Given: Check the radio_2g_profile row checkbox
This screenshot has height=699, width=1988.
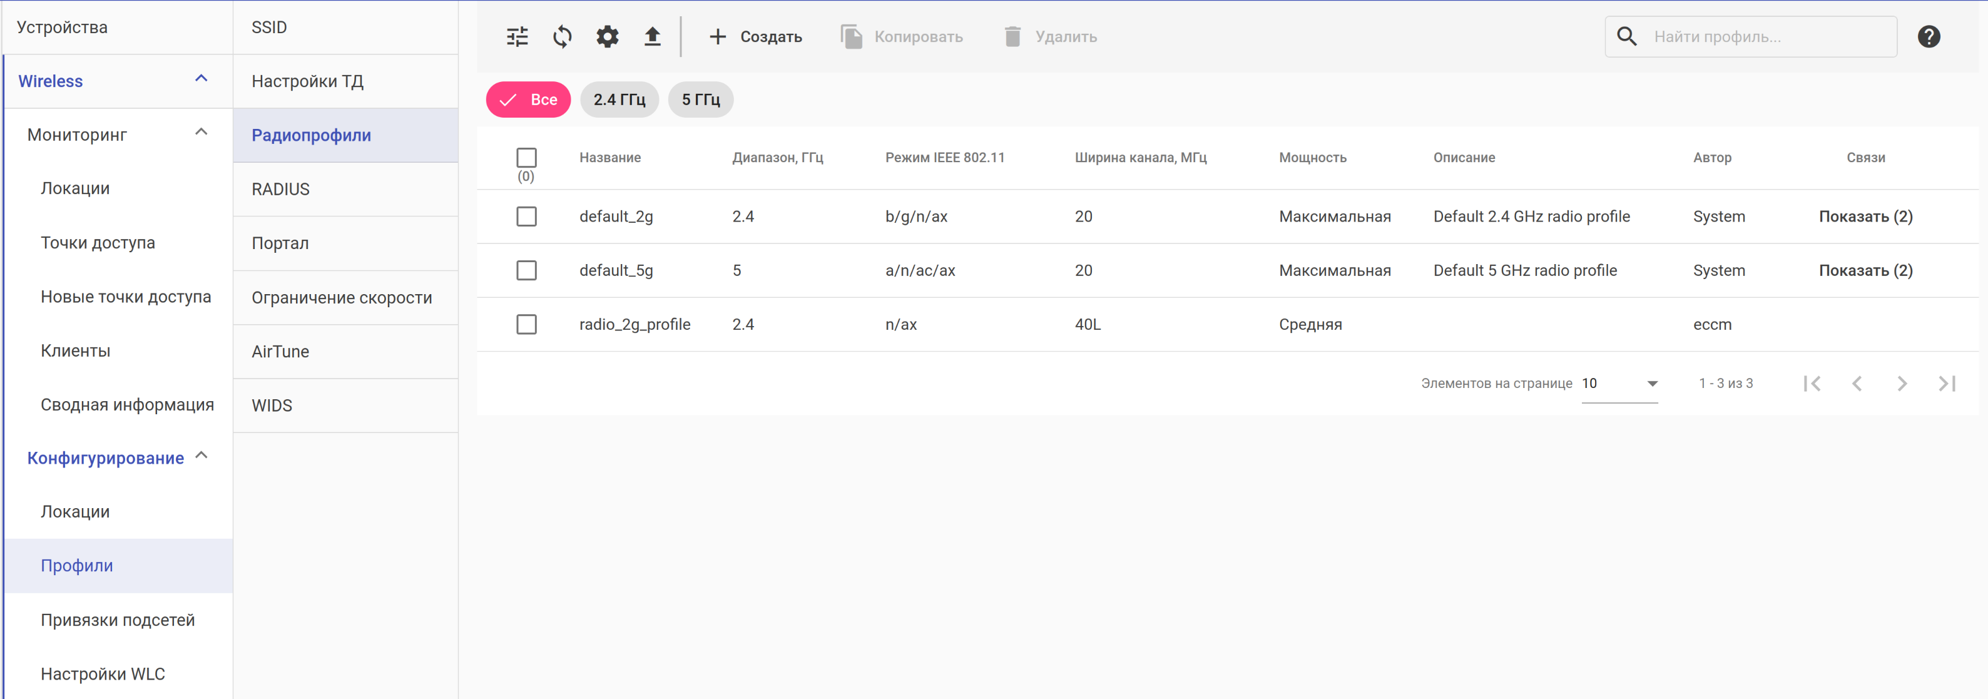Looking at the screenshot, I should (x=526, y=324).
